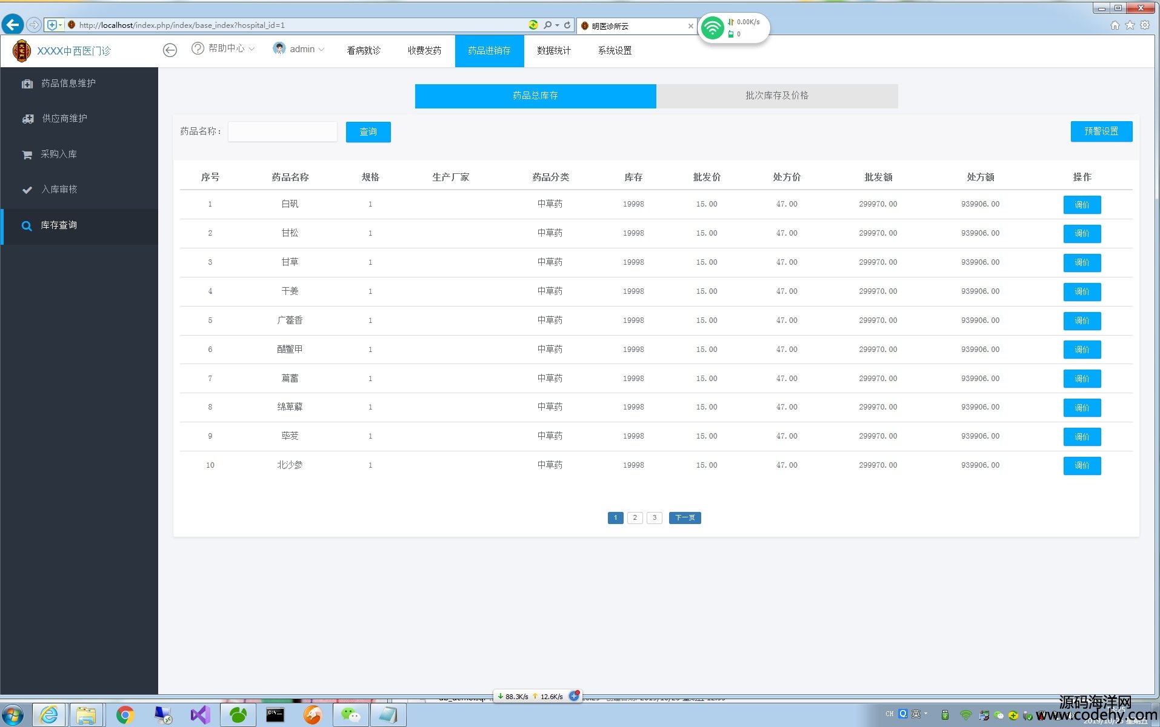Viewport: 1160px width, 727px height.
Task: Click the 入库审核 checkmark icon
Action: coord(27,190)
